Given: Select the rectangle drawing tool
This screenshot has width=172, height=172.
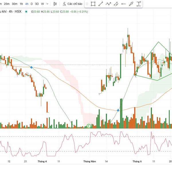Looking at the screenshot, I should click(93, 4).
